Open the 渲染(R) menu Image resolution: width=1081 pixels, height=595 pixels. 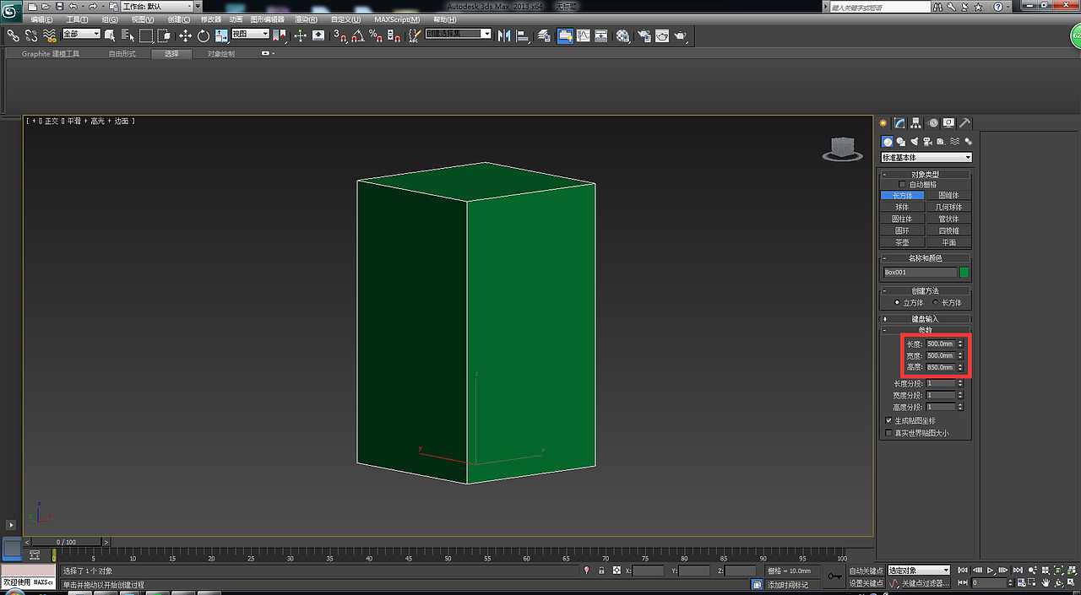tap(306, 19)
